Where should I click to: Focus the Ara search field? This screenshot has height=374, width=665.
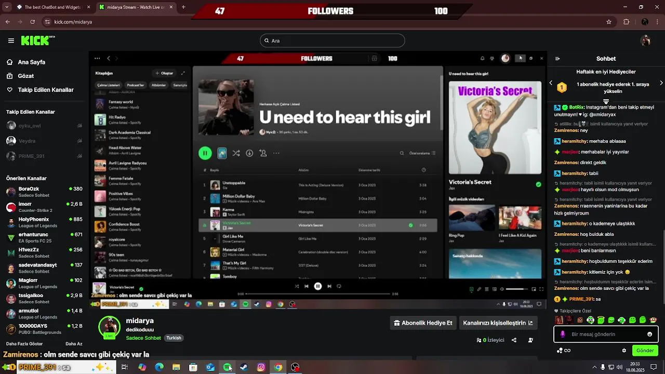pos(332,41)
